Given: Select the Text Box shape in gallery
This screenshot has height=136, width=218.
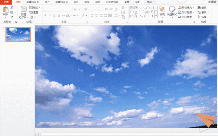Looking at the screenshot, I should (132, 8).
